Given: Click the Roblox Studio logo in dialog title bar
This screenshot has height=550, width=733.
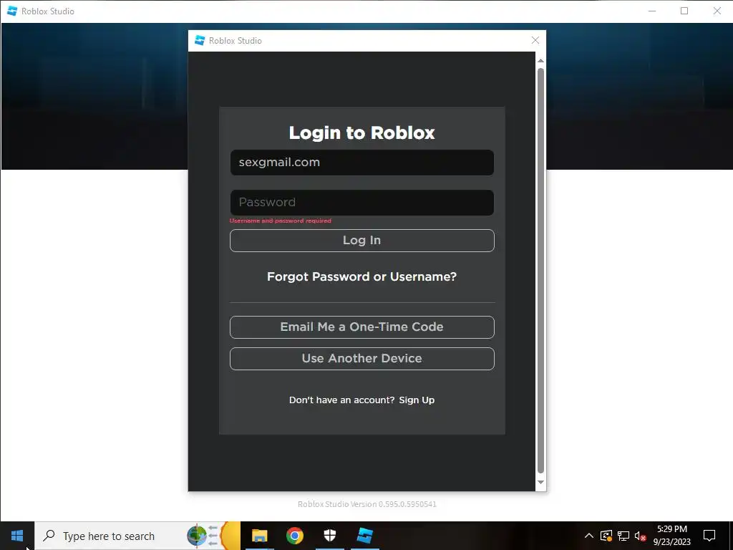Looking at the screenshot, I should (200, 41).
